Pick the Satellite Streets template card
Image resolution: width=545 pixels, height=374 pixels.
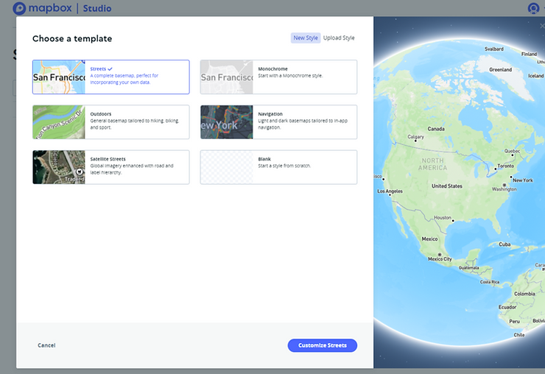pyautogui.click(x=111, y=167)
